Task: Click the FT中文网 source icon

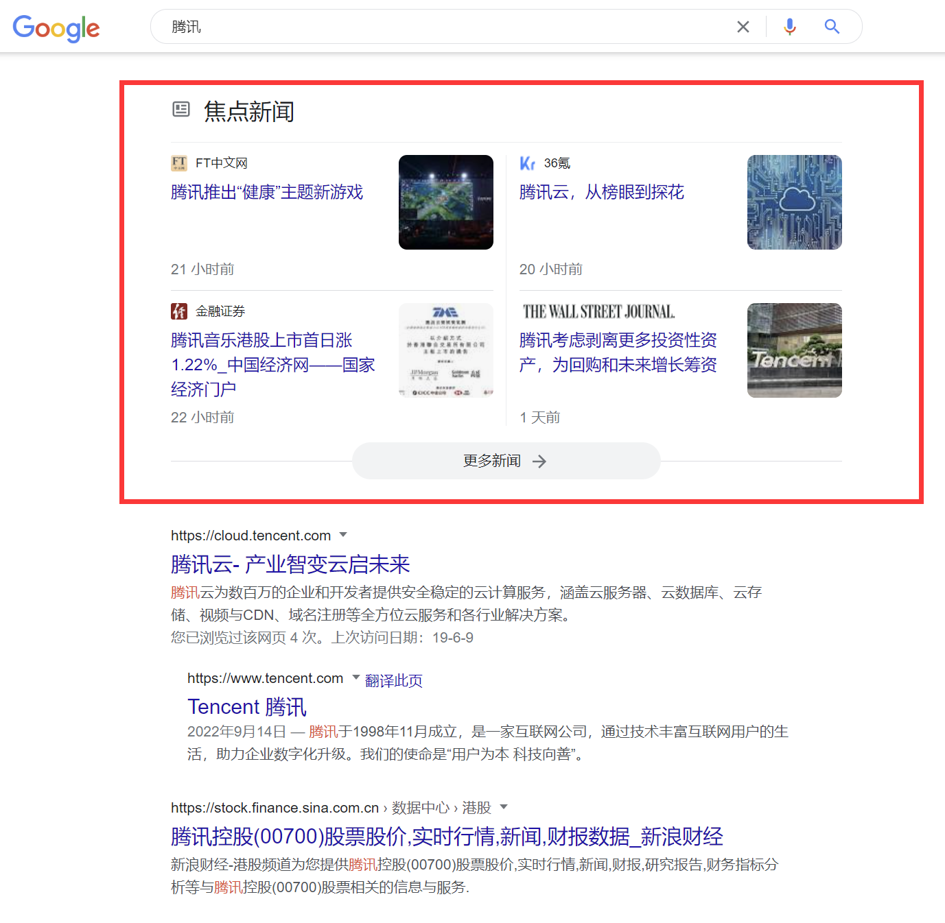Action: click(x=178, y=163)
